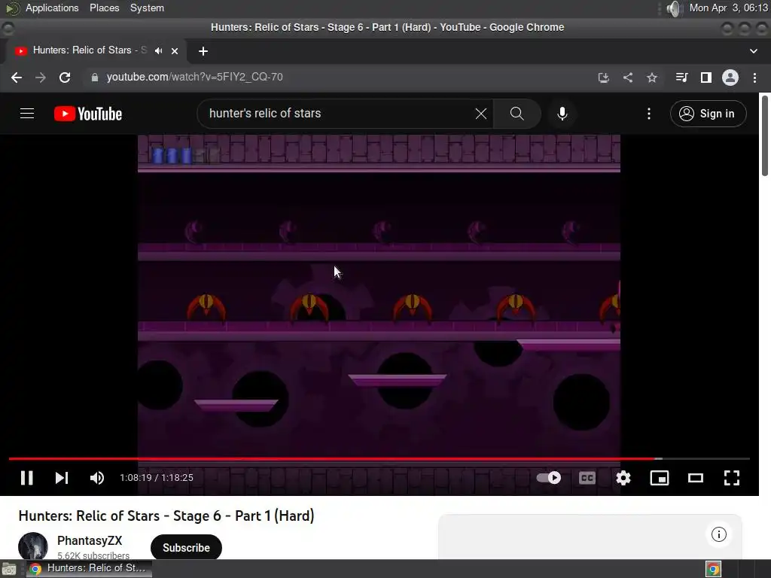Skip to the next video
Image resolution: width=771 pixels, height=578 pixels.
click(62, 478)
